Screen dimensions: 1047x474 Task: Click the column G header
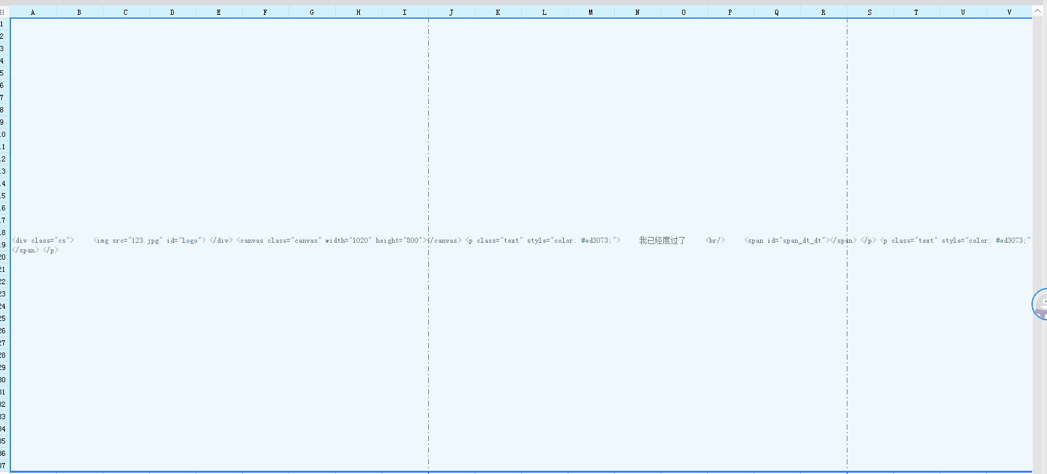(312, 12)
